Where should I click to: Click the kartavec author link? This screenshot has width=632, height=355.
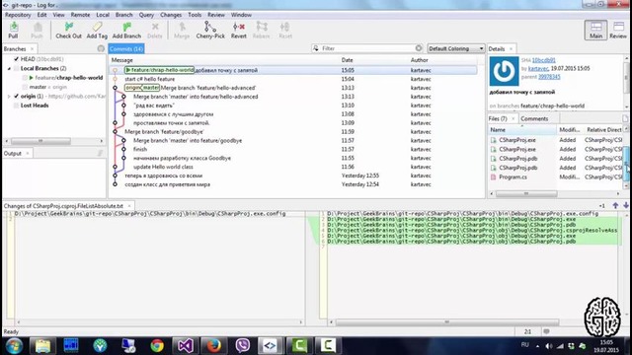[538, 68]
